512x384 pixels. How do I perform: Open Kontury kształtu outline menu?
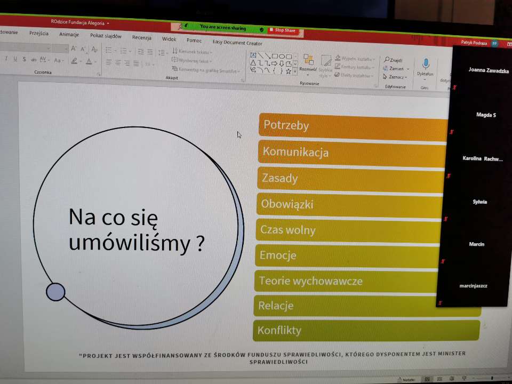(354, 67)
